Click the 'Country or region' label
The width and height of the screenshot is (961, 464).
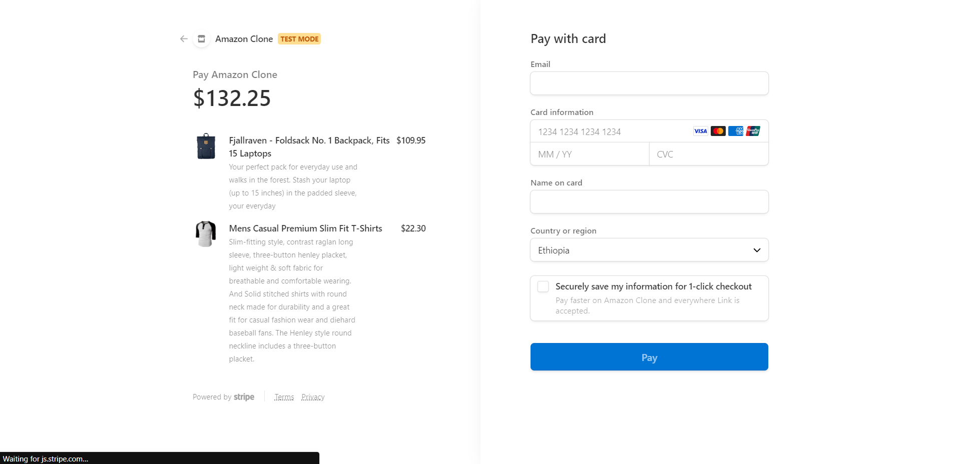[x=563, y=231]
